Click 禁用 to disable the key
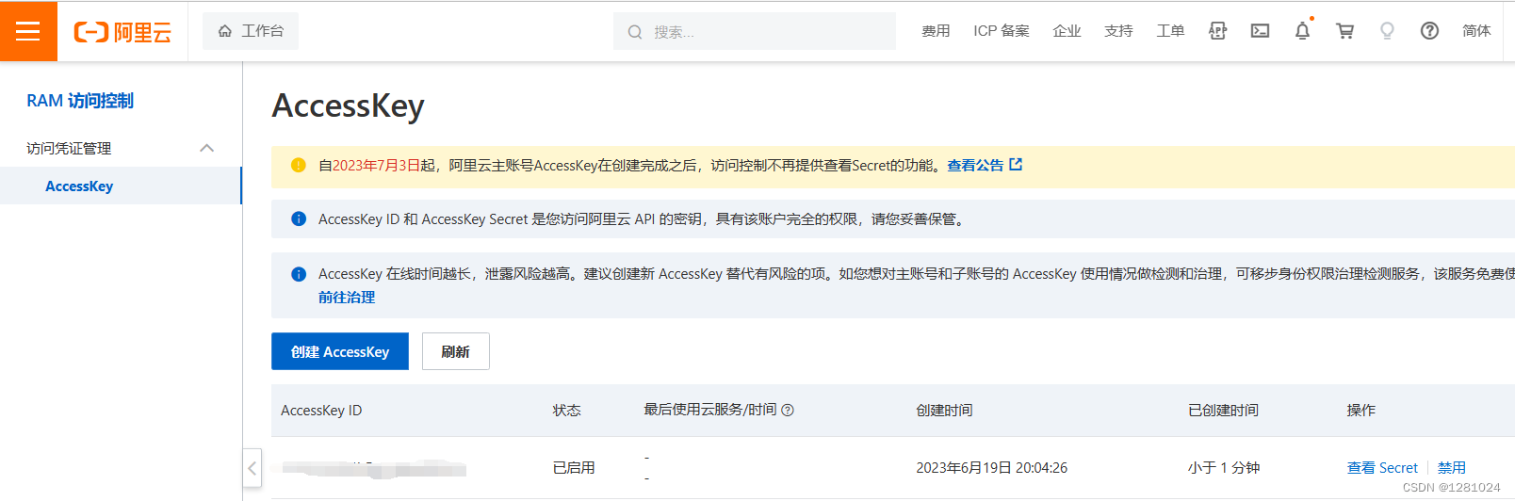Viewport: 1515px width, 501px height. tap(1452, 468)
